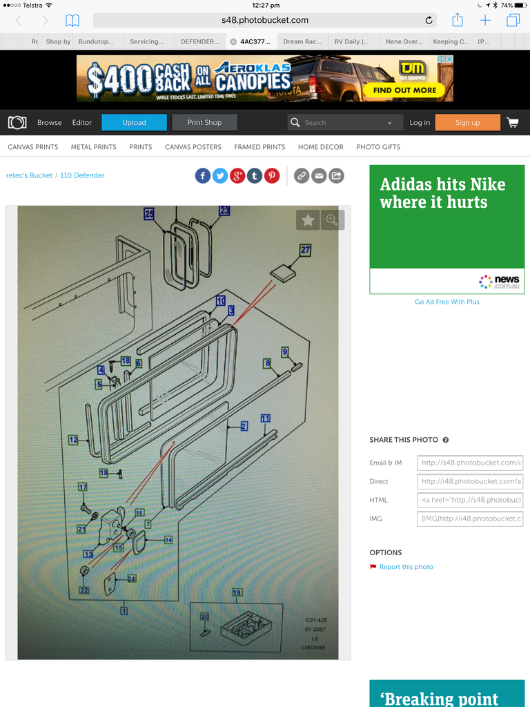Share photo on Facebook
The image size is (530, 707).
tap(203, 176)
